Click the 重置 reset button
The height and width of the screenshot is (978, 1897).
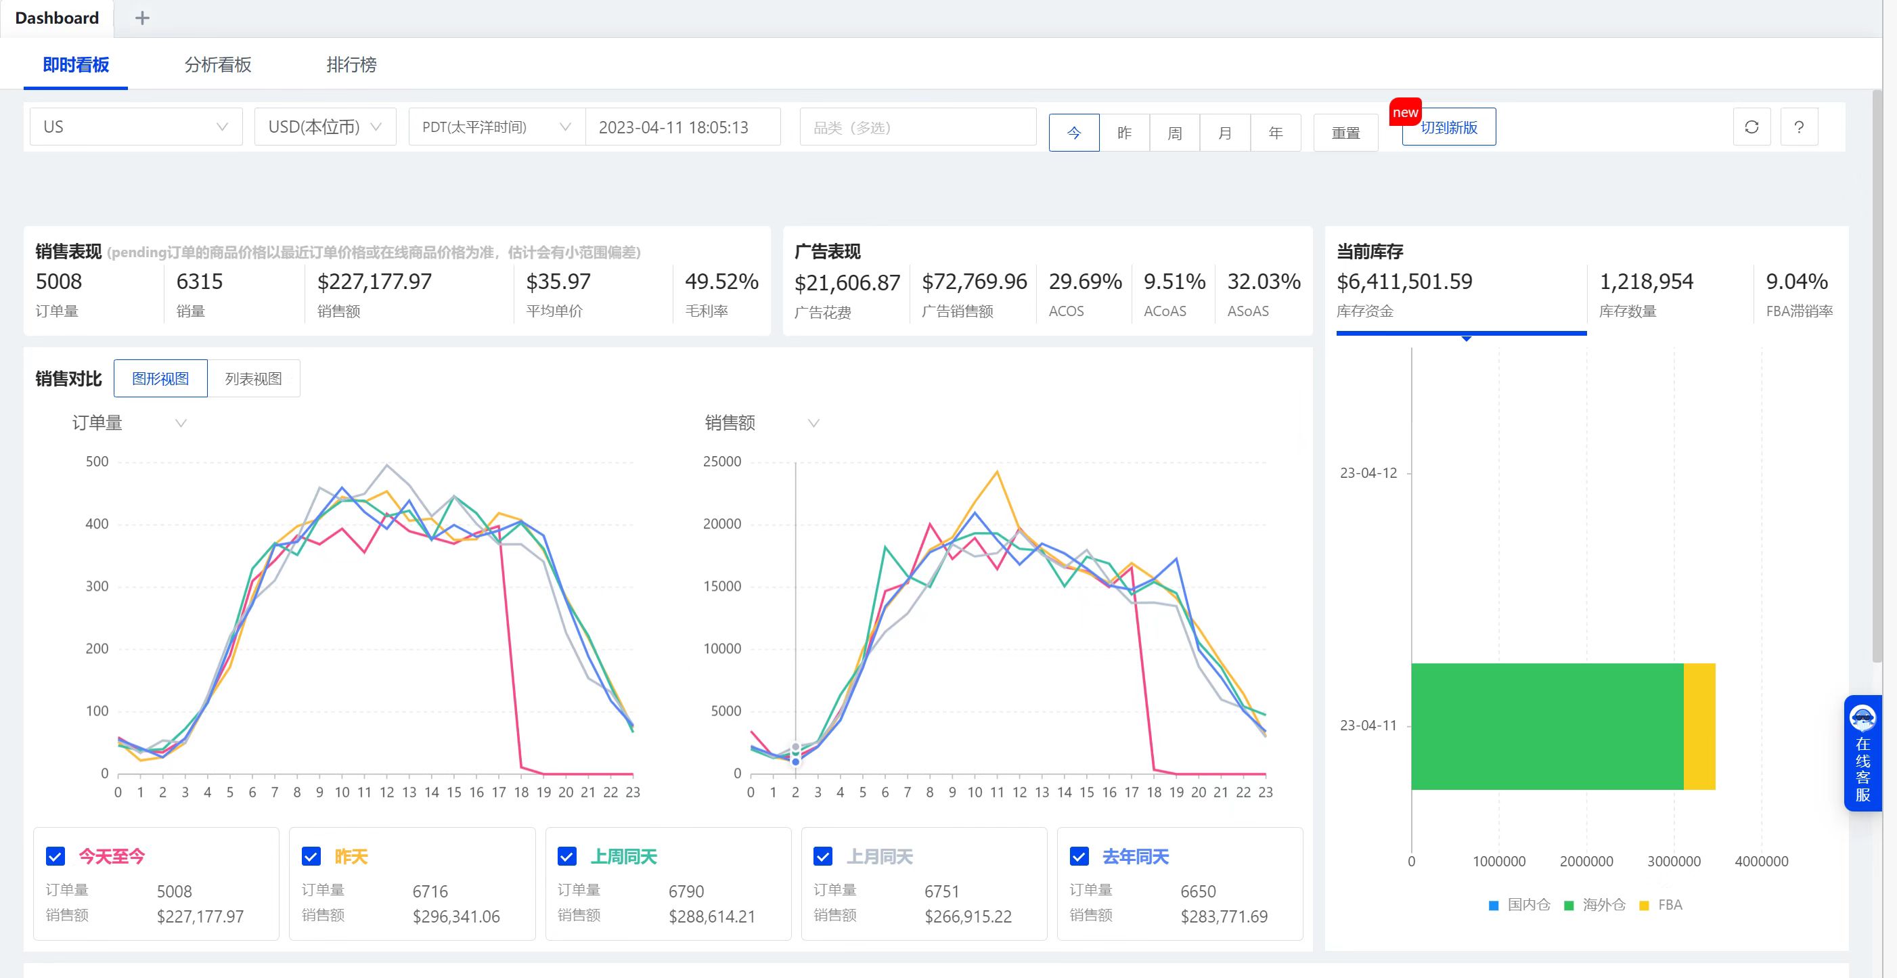[x=1345, y=133]
